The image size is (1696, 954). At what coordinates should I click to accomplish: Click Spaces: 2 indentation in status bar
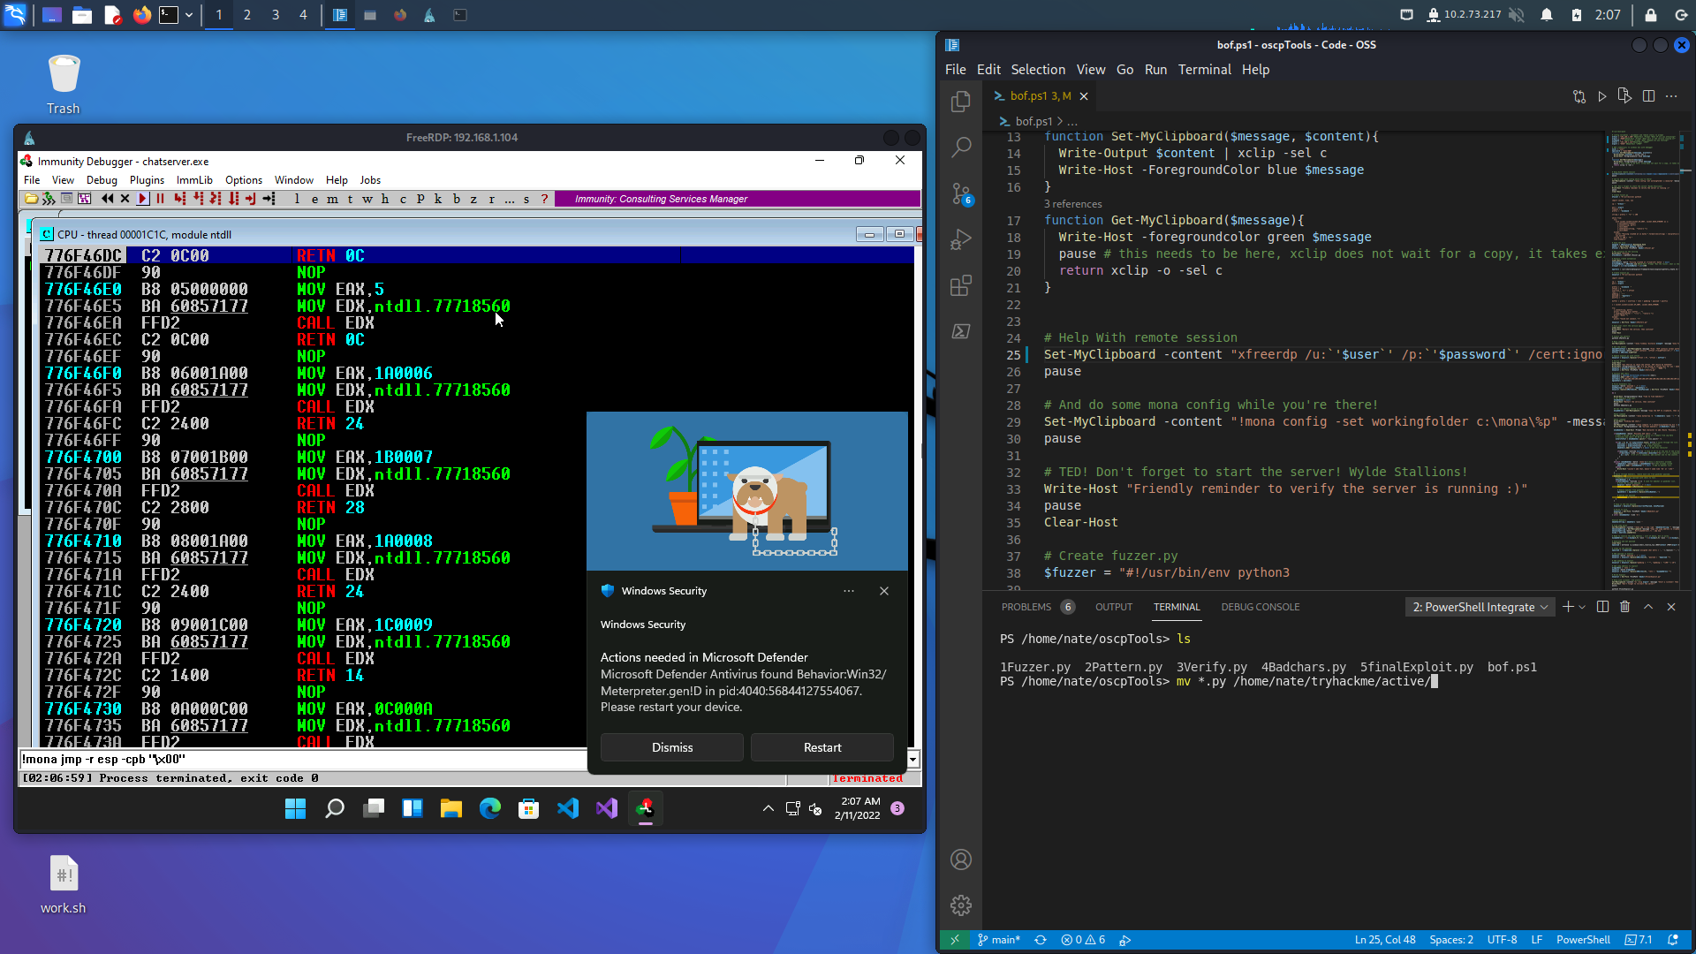[x=1451, y=940]
